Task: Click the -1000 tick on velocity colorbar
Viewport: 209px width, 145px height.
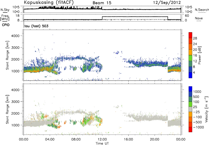Action: tap(199, 127)
